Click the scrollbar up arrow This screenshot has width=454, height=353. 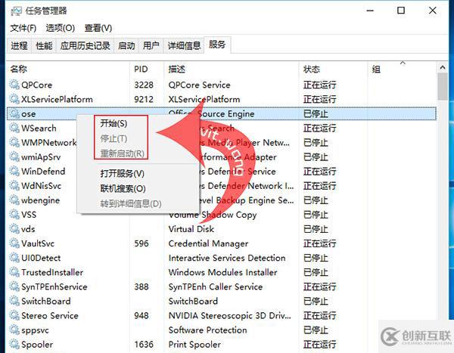[443, 67]
